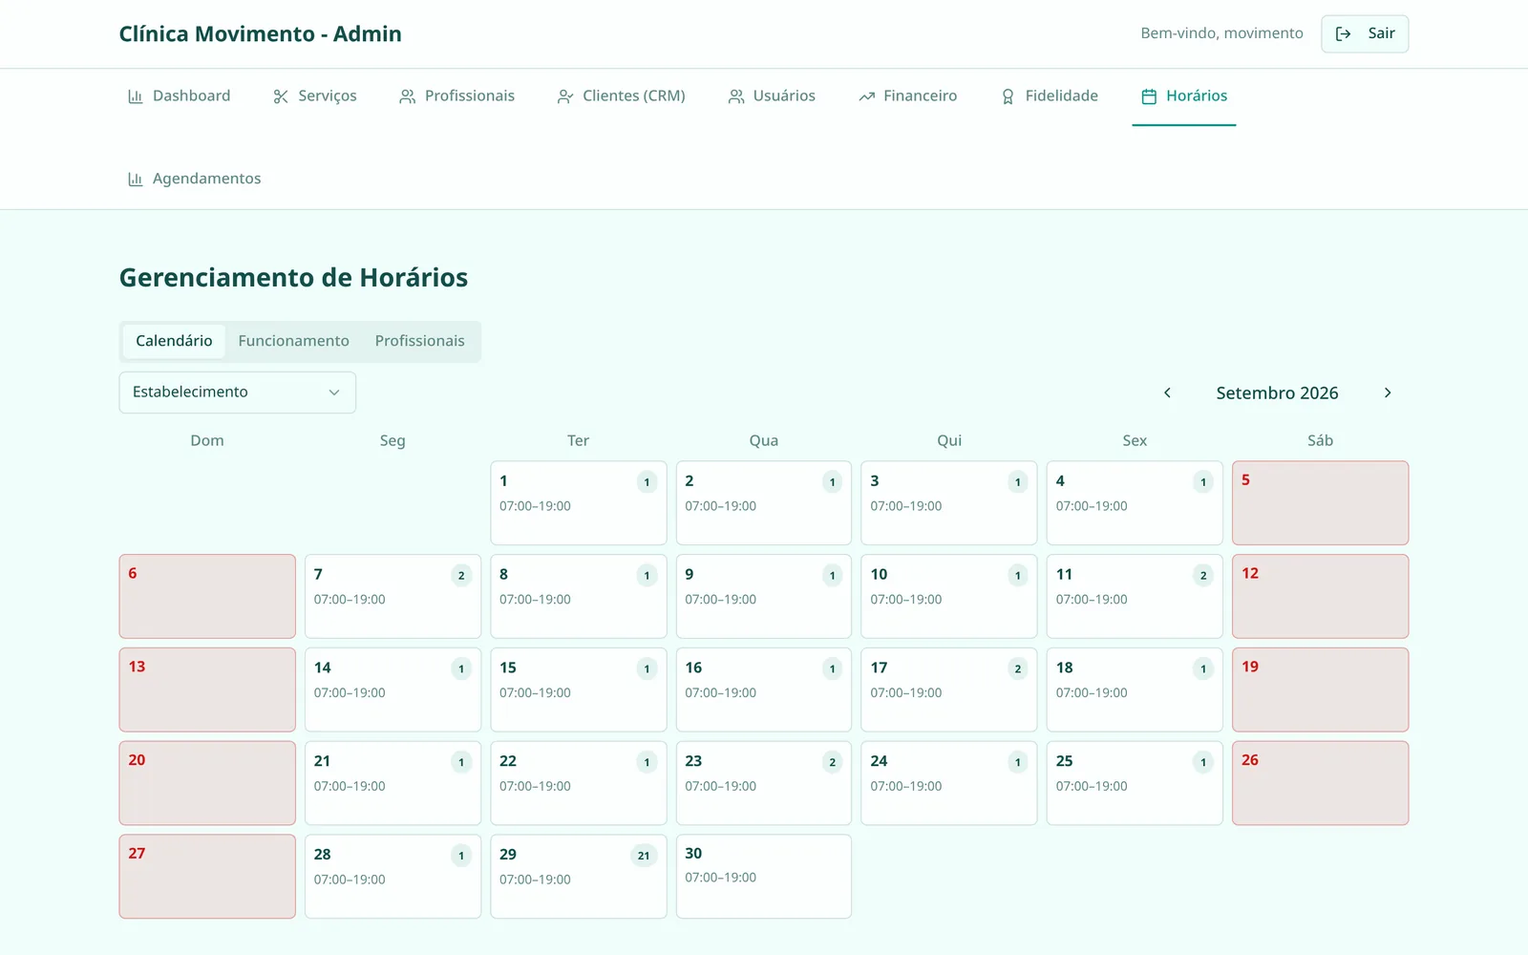Select day 1 in the calendar
The image size is (1528, 955).
coord(579,503)
